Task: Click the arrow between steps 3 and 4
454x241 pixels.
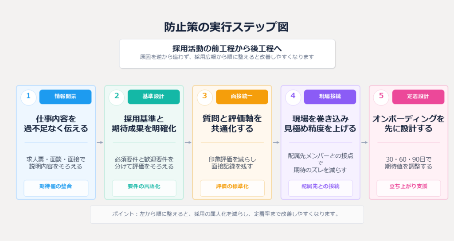Action: pos(276,143)
